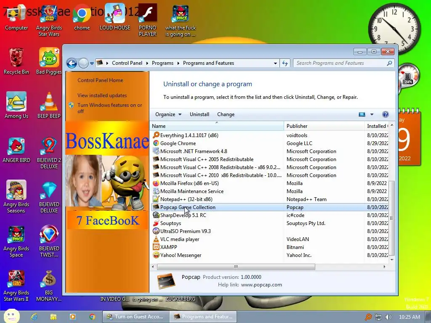Expand the arrow after Control Panel breadcrumb
This screenshot has width=431, height=323.
coord(147,63)
